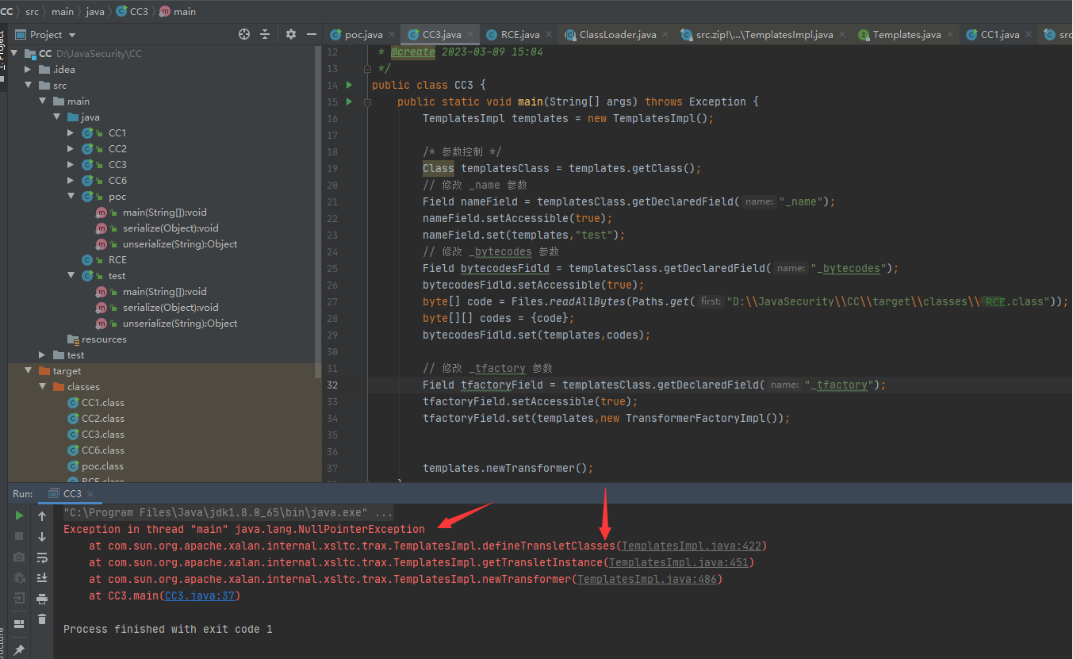Switch to the RCE.java editor tab
The width and height of the screenshot is (1073, 659).
click(519, 35)
